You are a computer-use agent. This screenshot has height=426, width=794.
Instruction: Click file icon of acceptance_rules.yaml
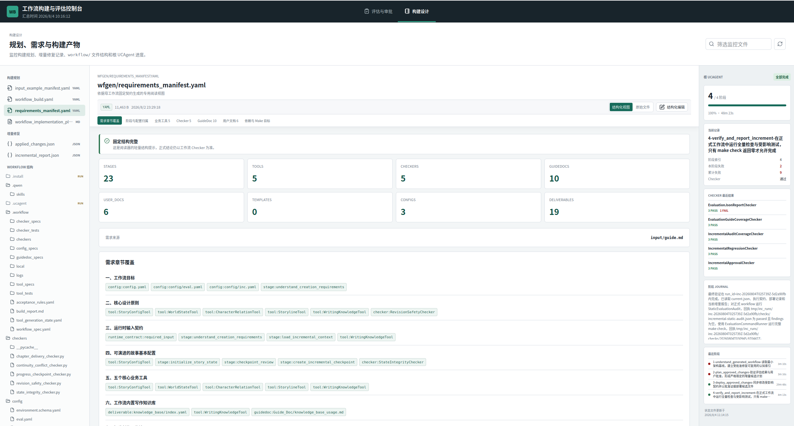(12, 302)
